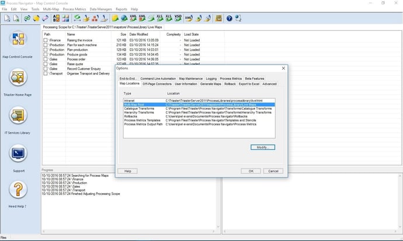Switch to the Rollback tab
This screenshot has height=241, width=403.
(x=230, y=84)
